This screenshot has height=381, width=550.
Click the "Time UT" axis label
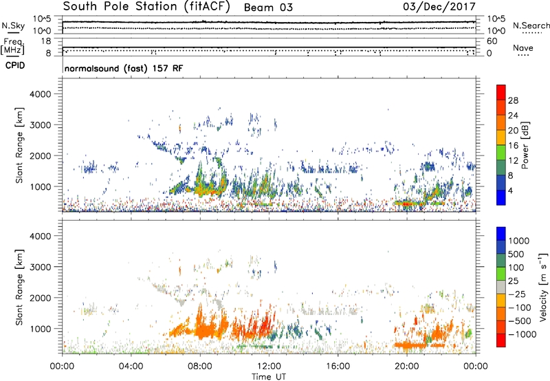(269, 377)
